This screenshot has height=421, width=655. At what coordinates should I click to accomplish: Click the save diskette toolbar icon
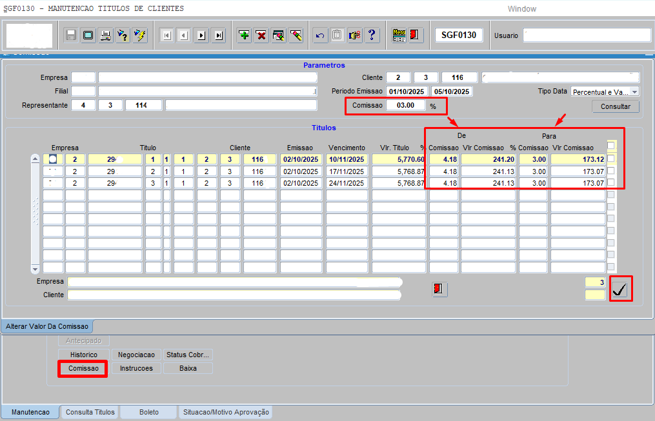tap(71, 35)
